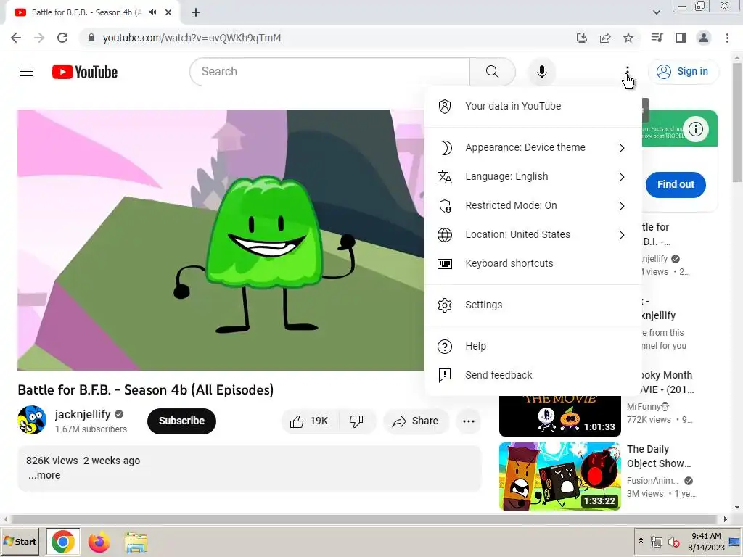Go to the YouTube home logo
The width and height of the screenshot is (743, 557).
[85, 72]
